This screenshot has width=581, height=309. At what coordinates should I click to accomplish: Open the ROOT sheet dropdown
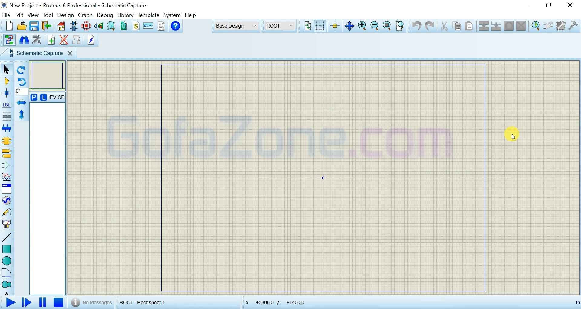280,26
